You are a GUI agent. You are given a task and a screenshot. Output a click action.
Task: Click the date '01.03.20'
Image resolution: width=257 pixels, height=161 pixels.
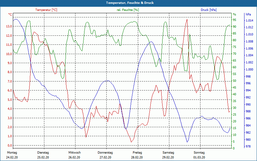(199, 157)
